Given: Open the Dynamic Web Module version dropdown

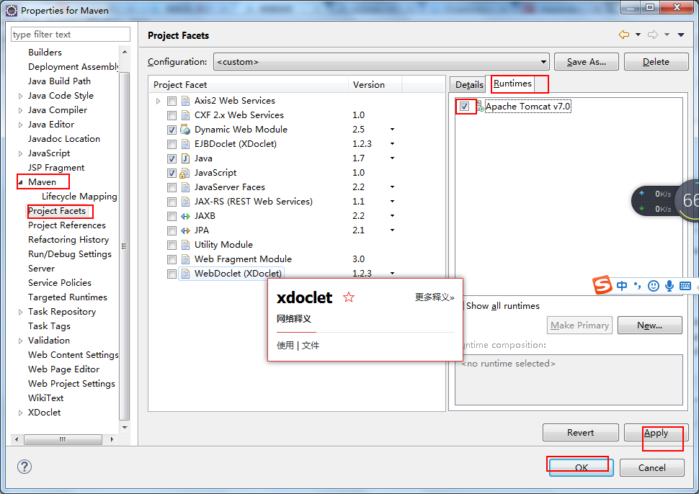Looking at the screenshot, I should (x=392, y=130).
